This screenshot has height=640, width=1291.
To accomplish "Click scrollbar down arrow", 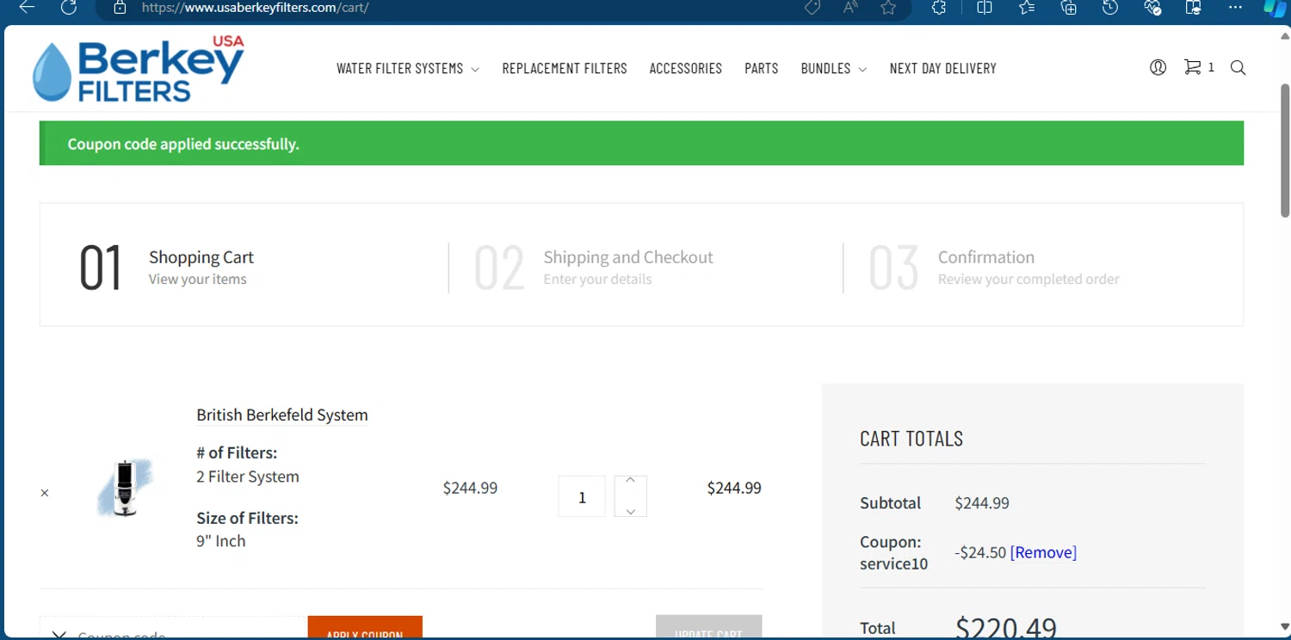I will 1285,627.
